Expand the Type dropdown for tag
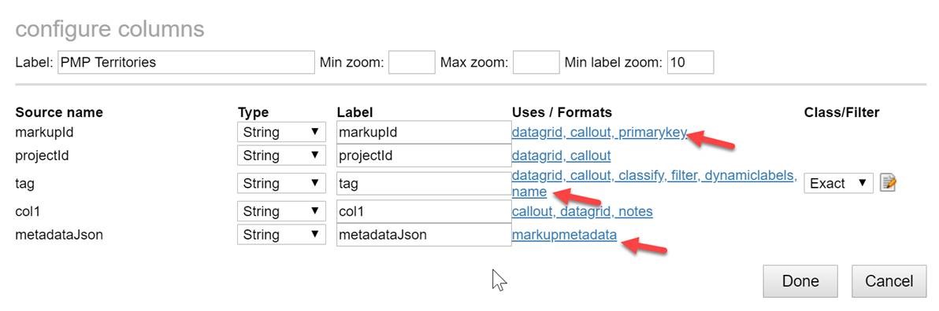The width and height of the screenshot is (939, 311). pos(281,183)
